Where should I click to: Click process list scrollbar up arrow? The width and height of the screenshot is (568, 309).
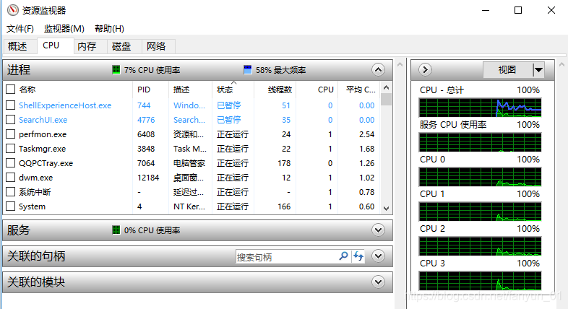click(x=386, y=87)
